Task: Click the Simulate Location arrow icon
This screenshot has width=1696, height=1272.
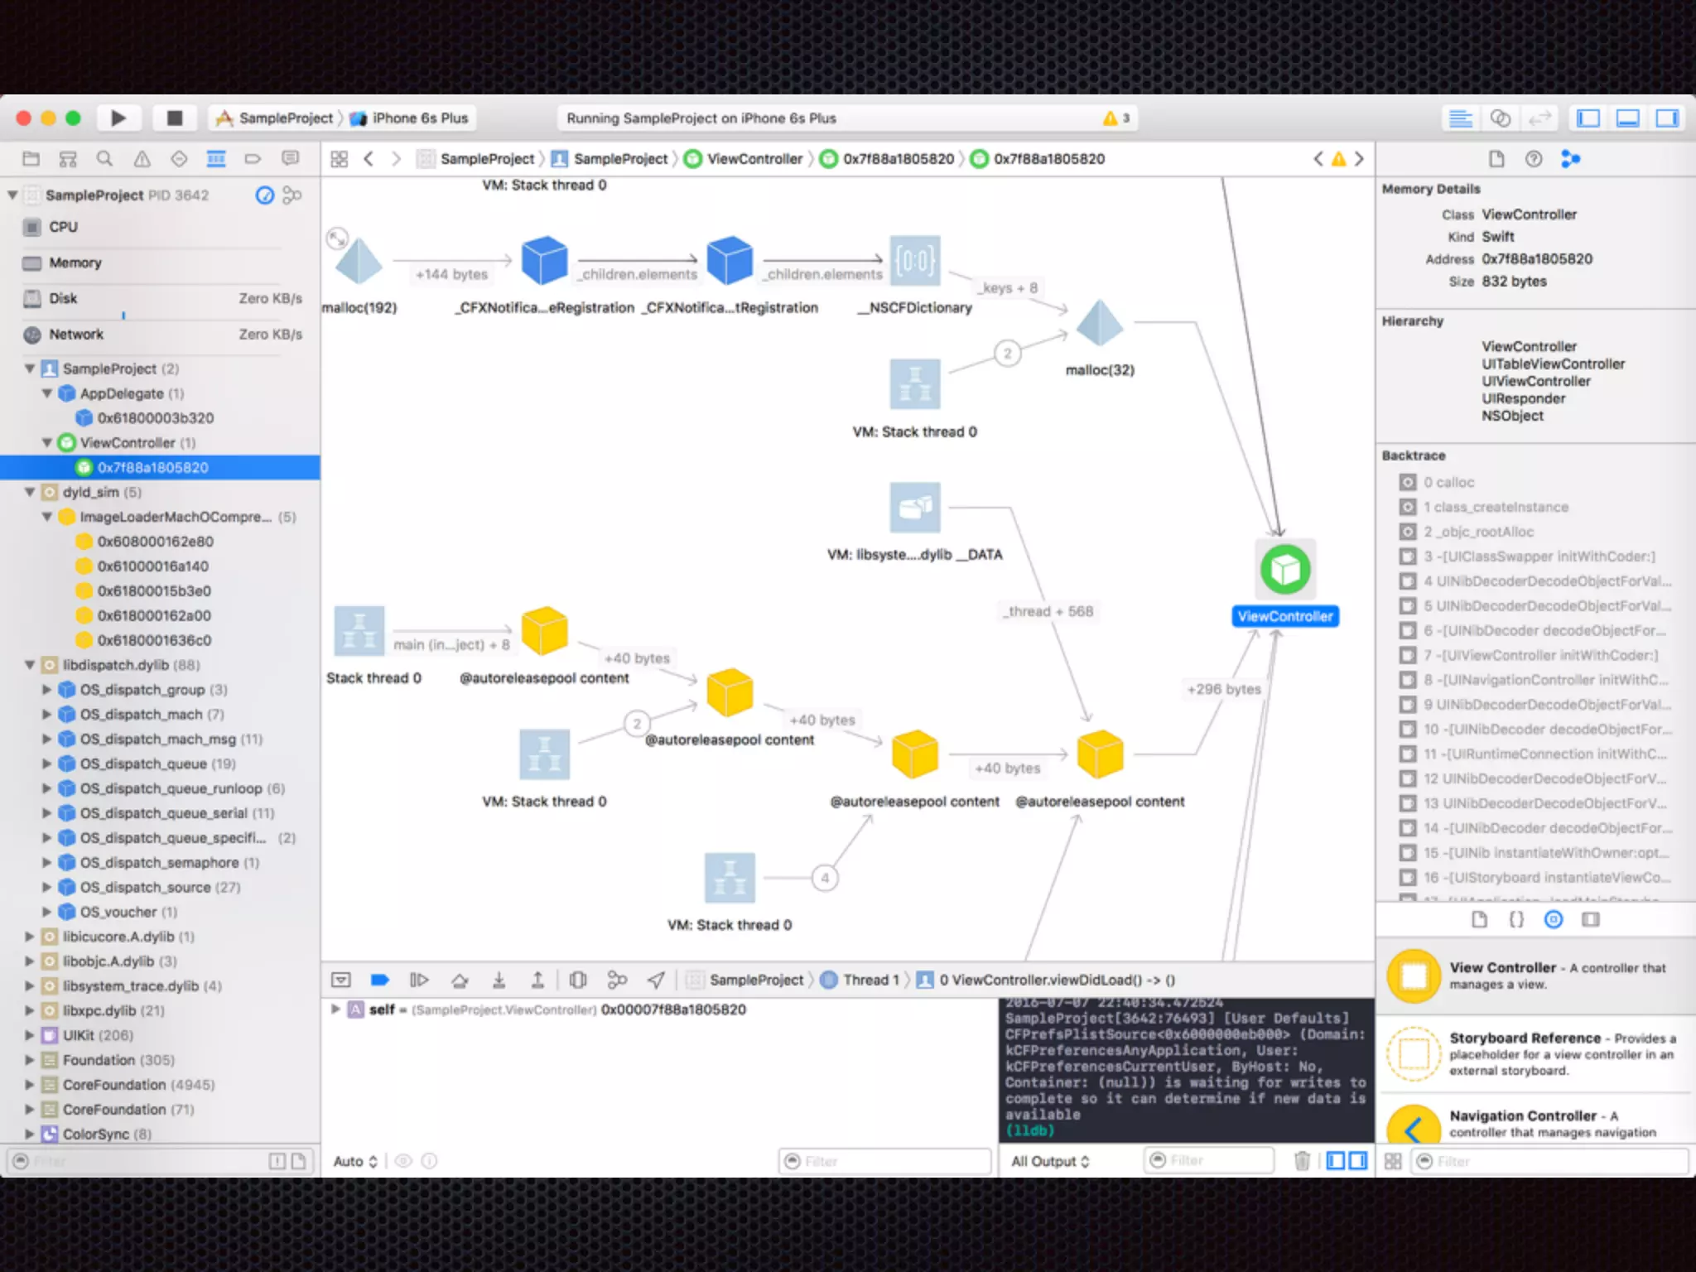Action: (x=656, y=980)
